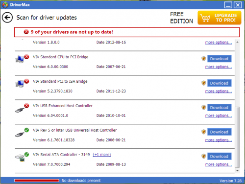245x184 pixels.
Task: Click the "Version 7.0.7000.294" text
Action: click(x=51, y=164)
